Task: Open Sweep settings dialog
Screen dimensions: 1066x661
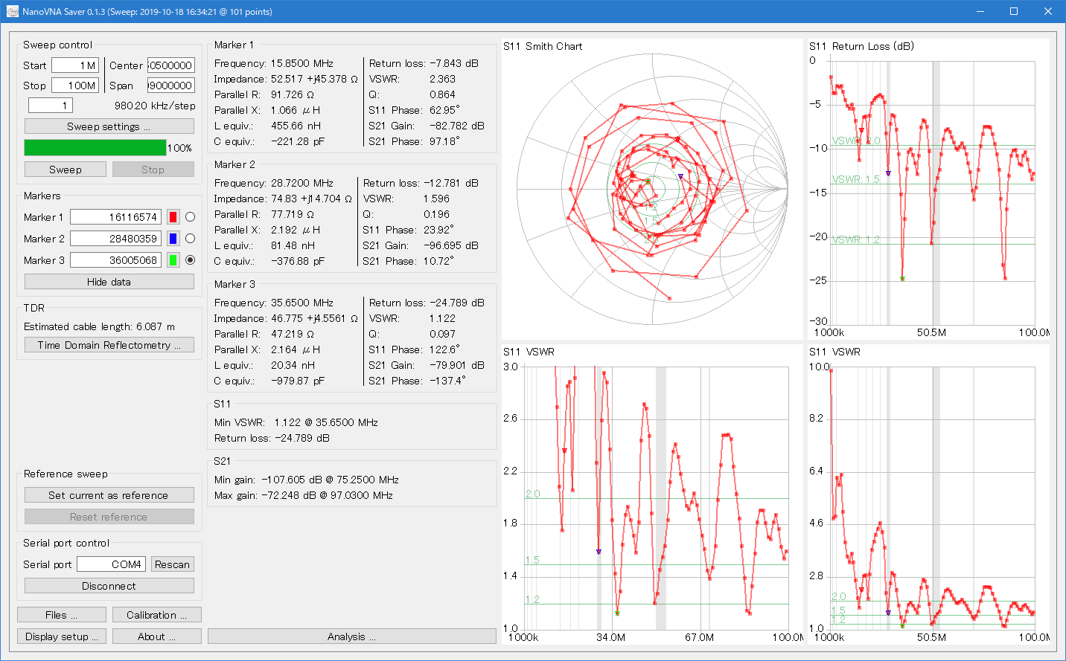Action: [109, 126]
